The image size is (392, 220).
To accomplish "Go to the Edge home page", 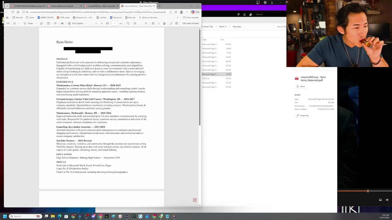I will point(18,12).
